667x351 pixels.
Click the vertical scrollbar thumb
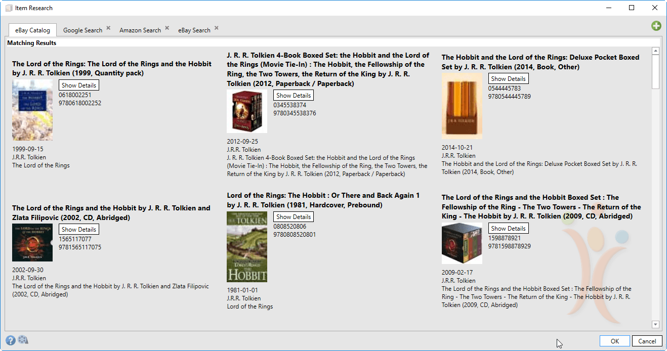(655, 72)
